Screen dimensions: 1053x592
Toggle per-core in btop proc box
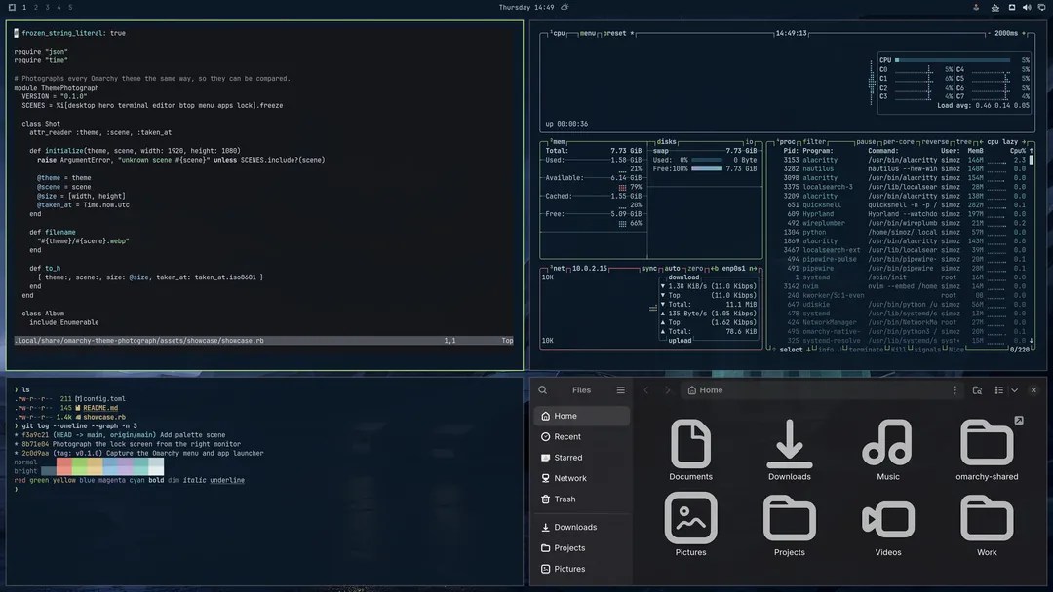point(899,142)
